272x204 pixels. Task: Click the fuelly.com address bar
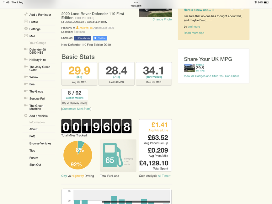tap(136, 6)
